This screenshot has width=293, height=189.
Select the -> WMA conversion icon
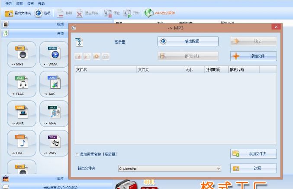(54, 55)
